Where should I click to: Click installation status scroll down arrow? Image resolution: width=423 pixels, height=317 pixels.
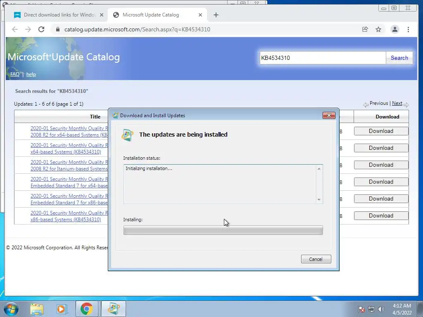[x=319, y=200]
